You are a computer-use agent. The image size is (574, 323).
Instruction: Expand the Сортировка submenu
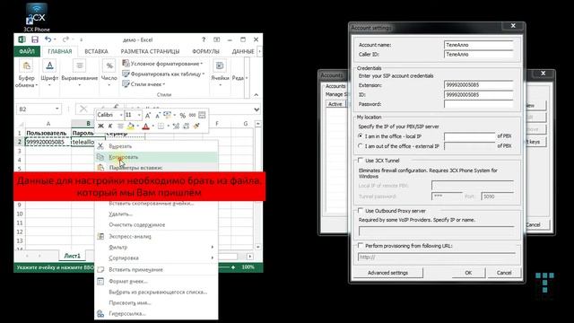click(x=157, y=258)
